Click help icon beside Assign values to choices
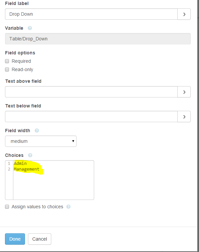 coord(69,207)
